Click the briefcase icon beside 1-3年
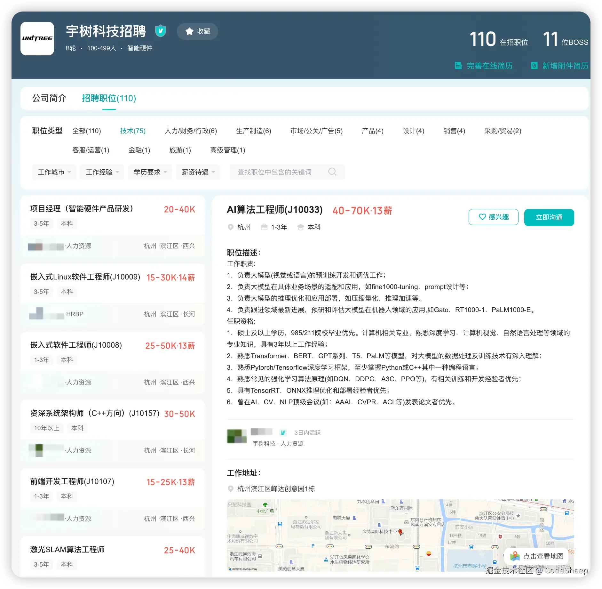 tap(264, 227)
